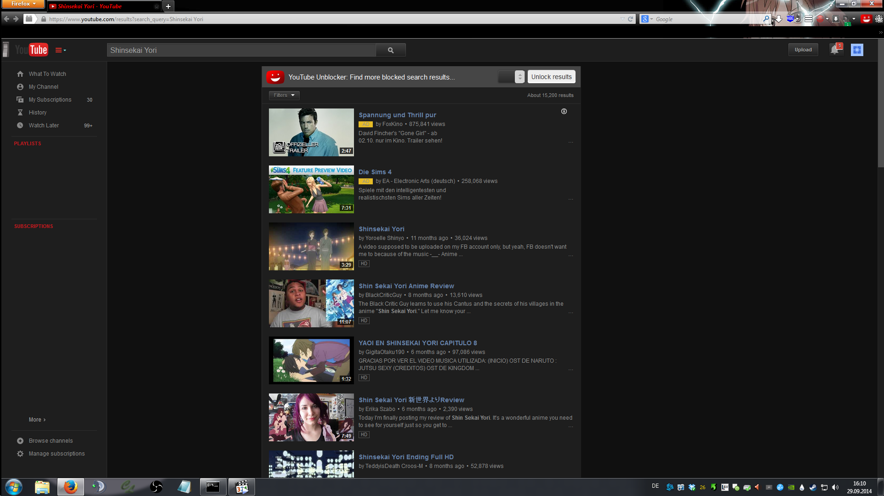This screenshot has width=884, height=496.
Task: Go back with the browser back arrow
Action: [6, 19]
